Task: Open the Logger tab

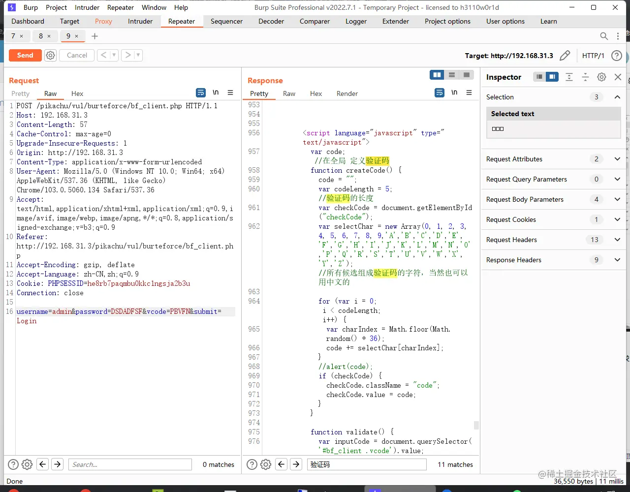Action: point(356,21)
